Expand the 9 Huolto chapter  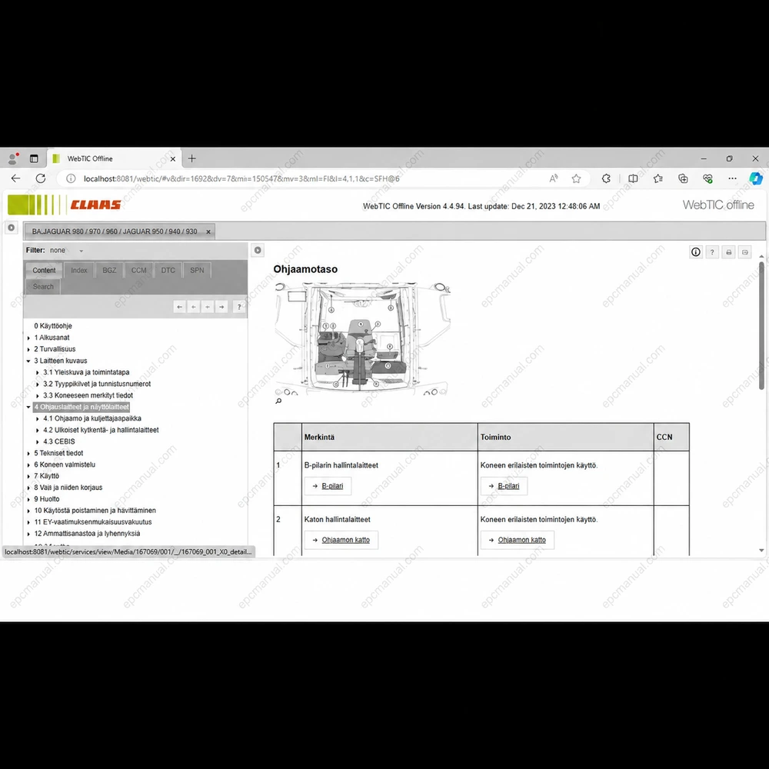click(x=28, y=499)
